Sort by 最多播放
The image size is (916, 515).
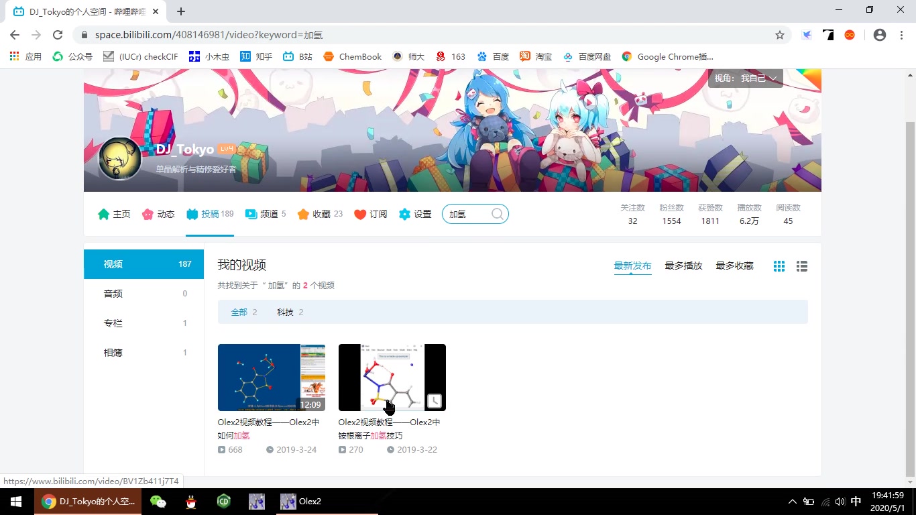pos(683,266)
